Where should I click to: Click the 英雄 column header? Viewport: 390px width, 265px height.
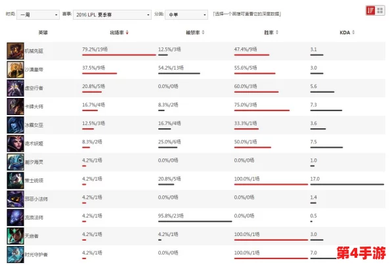click(43, 32)
